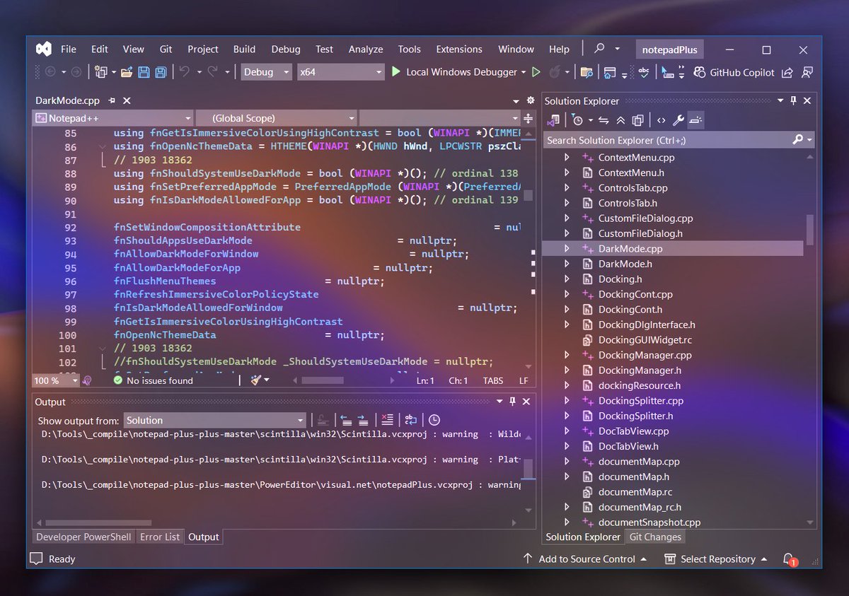Click the New Project toolbar icon
The image size is (849, 596).
pyautogui.click(x=101, y=72)
